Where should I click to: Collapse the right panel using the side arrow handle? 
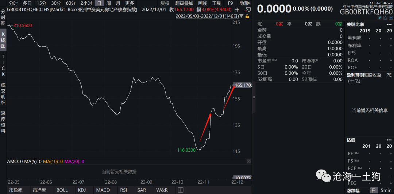pyautogui.click(x=254, y=97)
